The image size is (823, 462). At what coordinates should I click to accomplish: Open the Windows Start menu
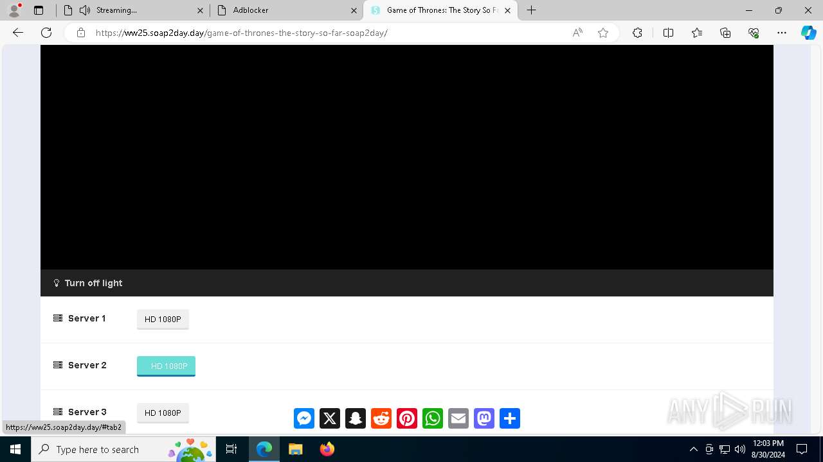pos(15,449)
